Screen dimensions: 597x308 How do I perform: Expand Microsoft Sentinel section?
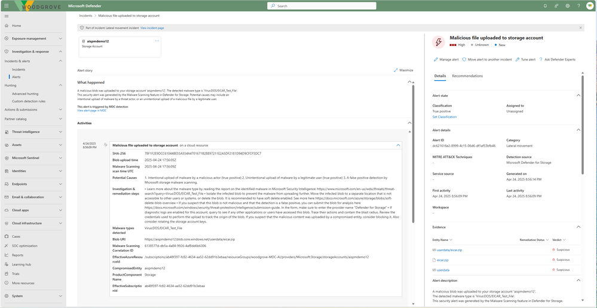(x=60, y=158)
